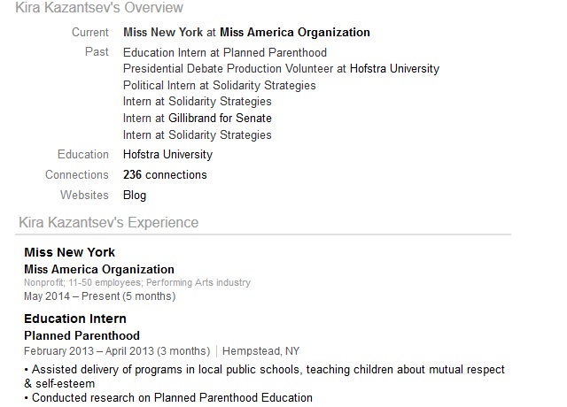
Task: Open Miss America Organization experience heading
Action: (99, 269)
